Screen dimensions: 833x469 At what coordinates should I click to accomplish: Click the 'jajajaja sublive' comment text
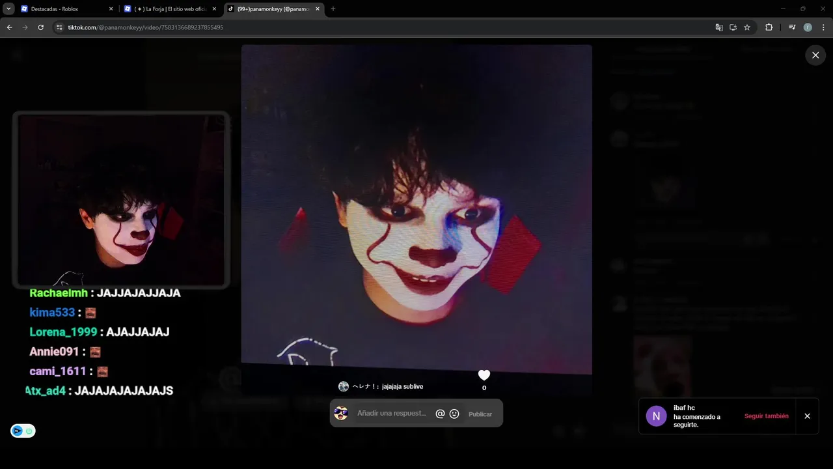point(402,386)
